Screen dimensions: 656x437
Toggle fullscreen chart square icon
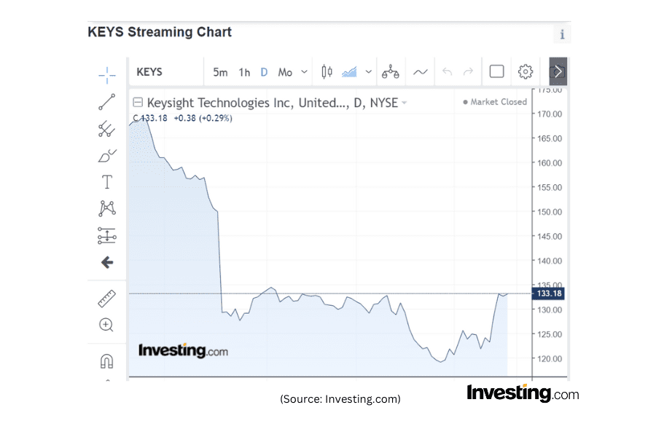click(x=496, y=71)
